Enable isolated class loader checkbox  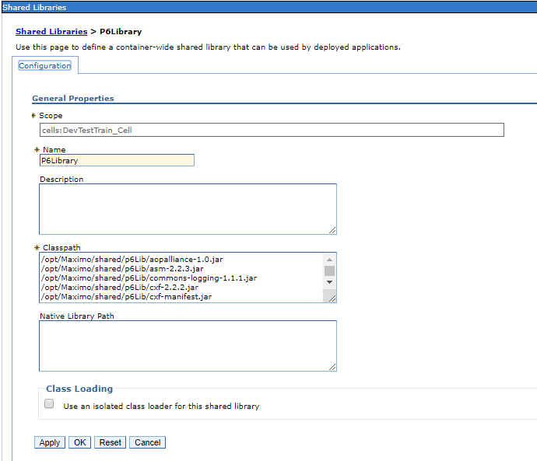click(49, 403)
